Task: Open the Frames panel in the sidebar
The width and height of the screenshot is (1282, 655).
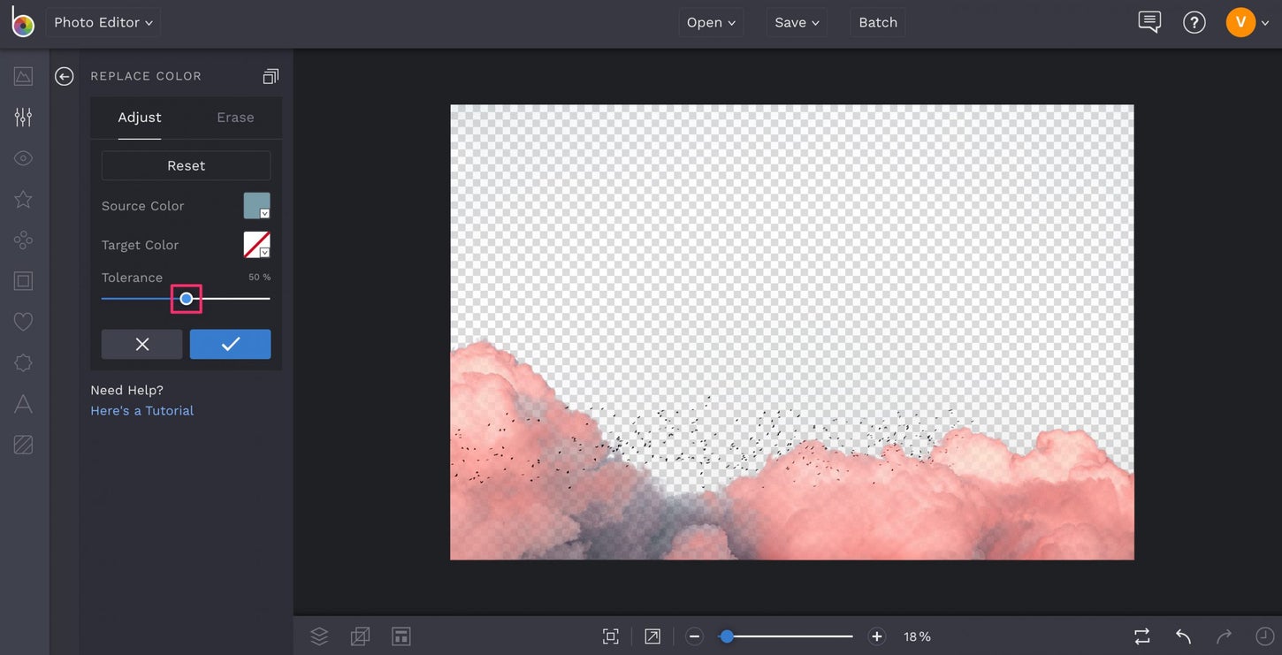Action: tap(23, 280)
